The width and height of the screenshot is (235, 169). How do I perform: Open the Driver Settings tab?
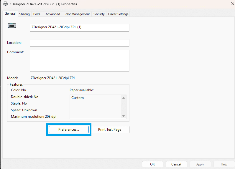click(x=118, y=14)
